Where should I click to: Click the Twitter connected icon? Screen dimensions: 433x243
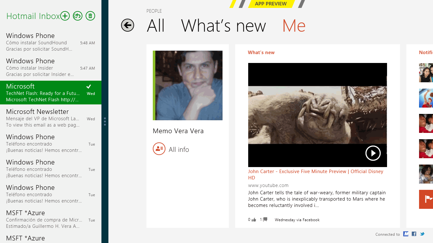[x=422, y=234]
